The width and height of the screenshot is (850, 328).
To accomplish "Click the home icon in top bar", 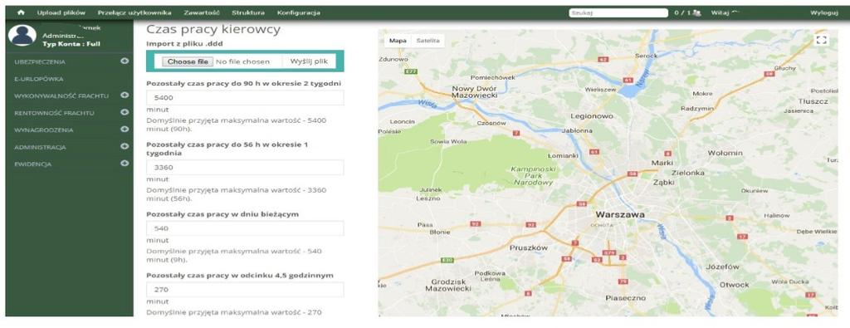I will 21,12.
